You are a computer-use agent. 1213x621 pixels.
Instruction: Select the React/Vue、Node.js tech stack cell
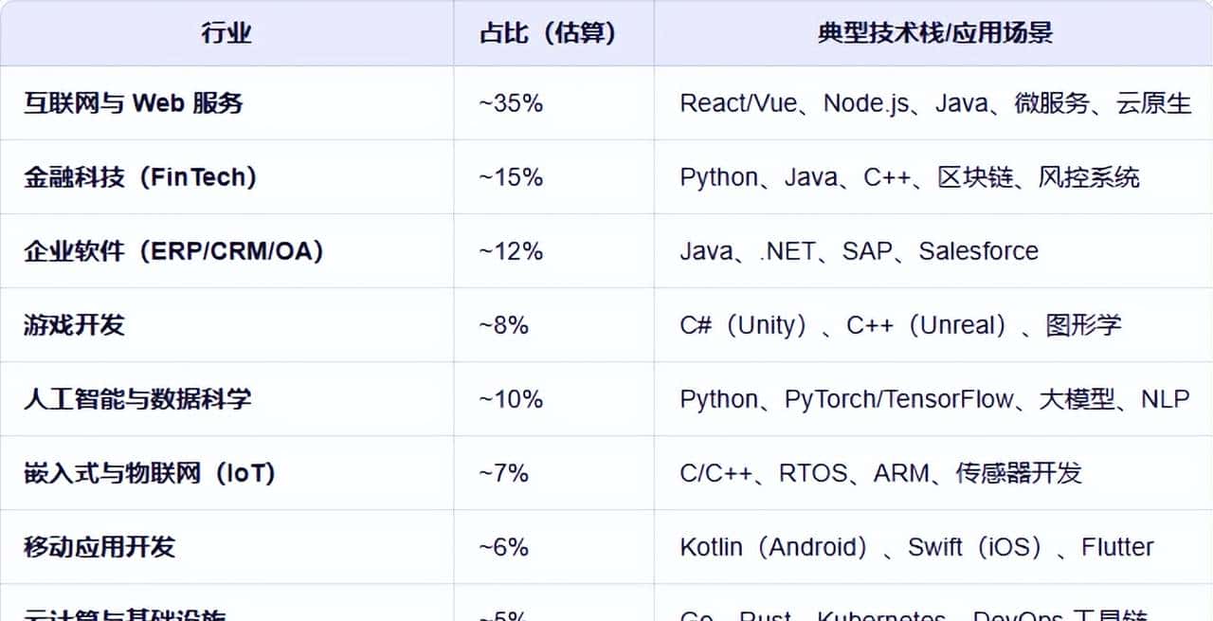click(x=934, y=103)
